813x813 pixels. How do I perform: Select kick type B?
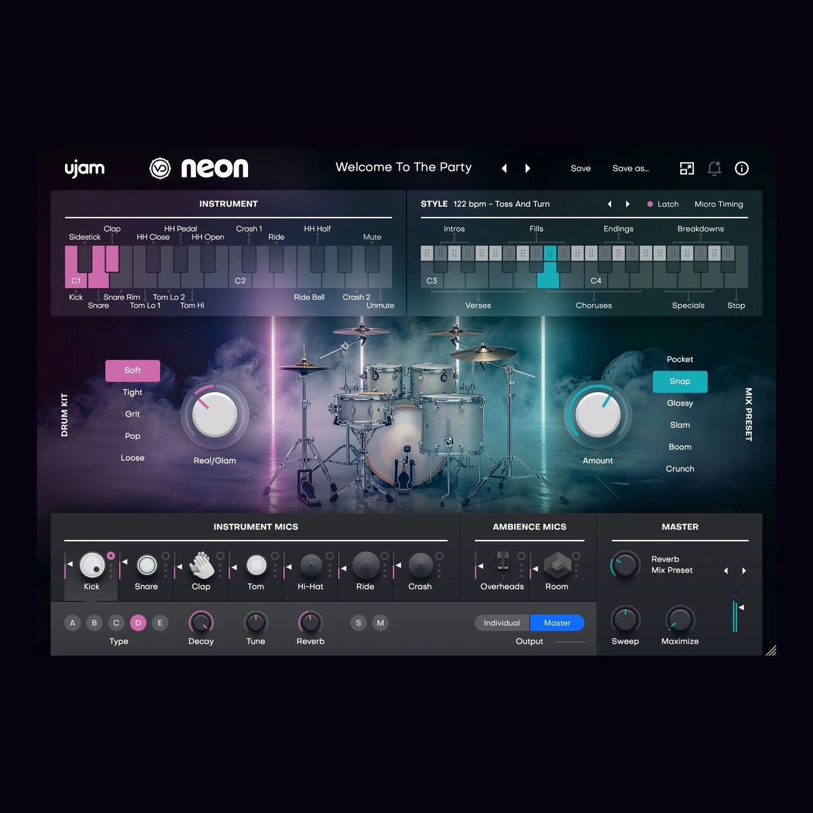click(94, 623)
